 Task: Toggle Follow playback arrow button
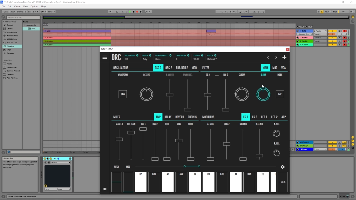pos(110,12)
